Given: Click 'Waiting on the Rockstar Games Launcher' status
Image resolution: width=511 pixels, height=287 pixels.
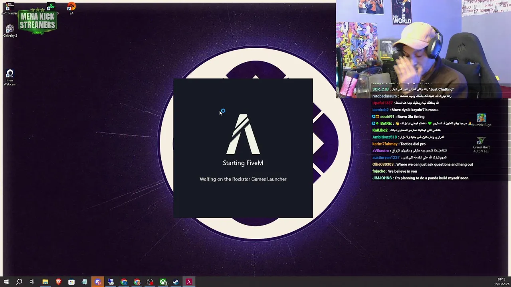Looking at the screenshot, I should pos(243,179).
